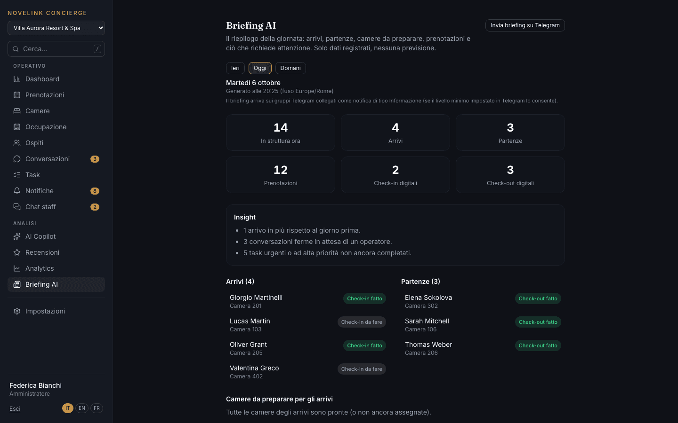
Task: Open the Notifiche menu label
Action: [x=40, y=191]
